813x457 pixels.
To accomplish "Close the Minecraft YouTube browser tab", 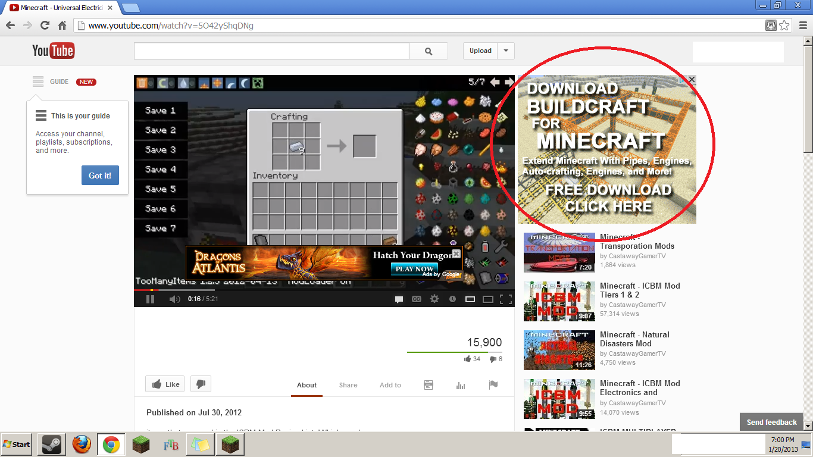I will point(111,8).
